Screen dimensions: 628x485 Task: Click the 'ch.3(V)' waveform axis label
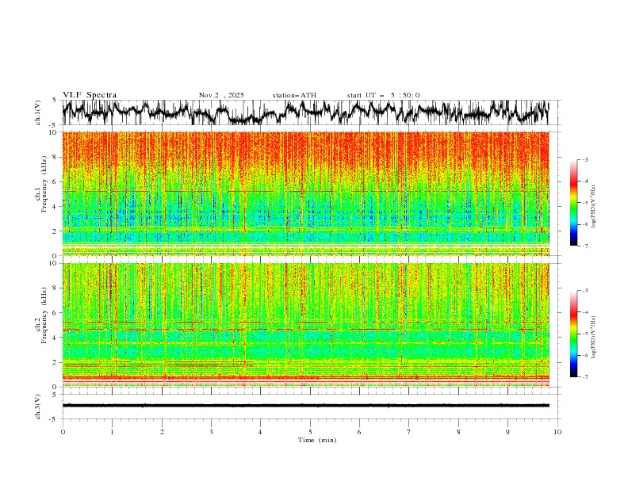38,407
